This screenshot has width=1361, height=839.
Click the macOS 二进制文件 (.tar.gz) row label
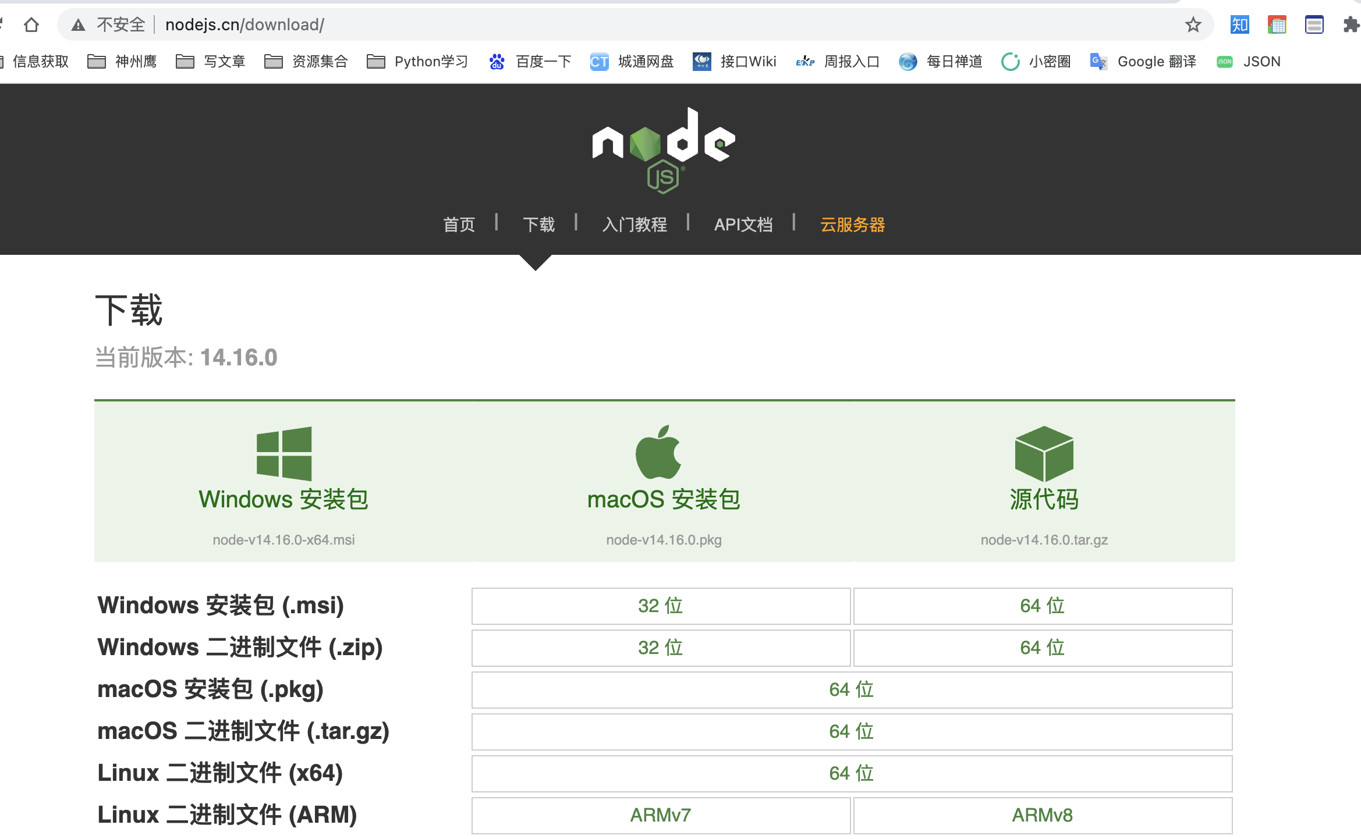click(243, 731)
